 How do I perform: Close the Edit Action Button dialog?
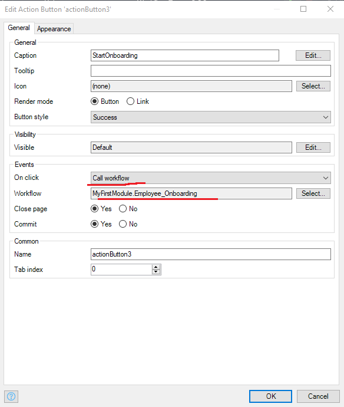coord(330,9)
